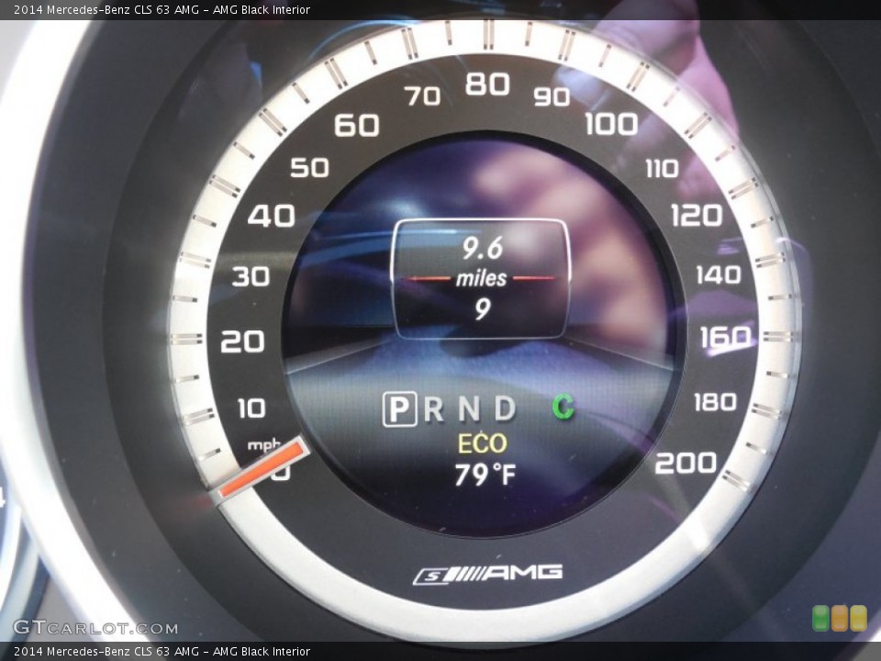Click the 9.6 trip distance reading
881x661 pixels.
(483, 248)
